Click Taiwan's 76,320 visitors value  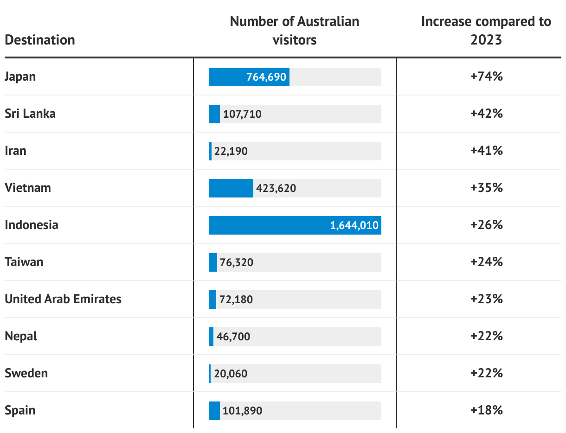click(237, 262)
